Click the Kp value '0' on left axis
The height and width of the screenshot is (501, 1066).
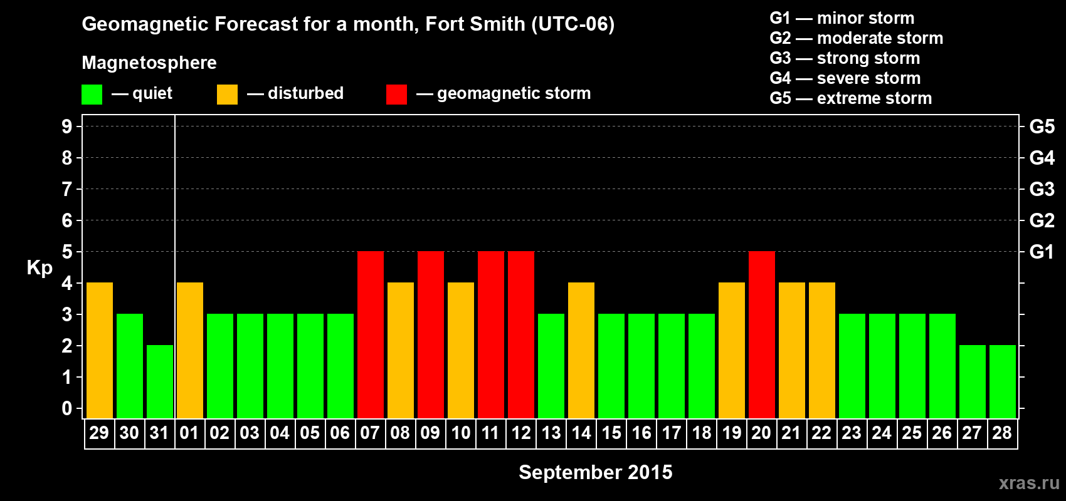tap(67, 408)
